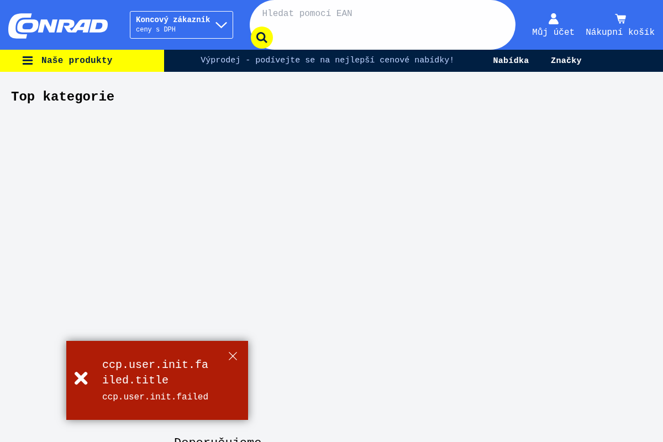Open Můj účet account icon
The width and height of the screenshot is (663, 442).
click(554, 19)
